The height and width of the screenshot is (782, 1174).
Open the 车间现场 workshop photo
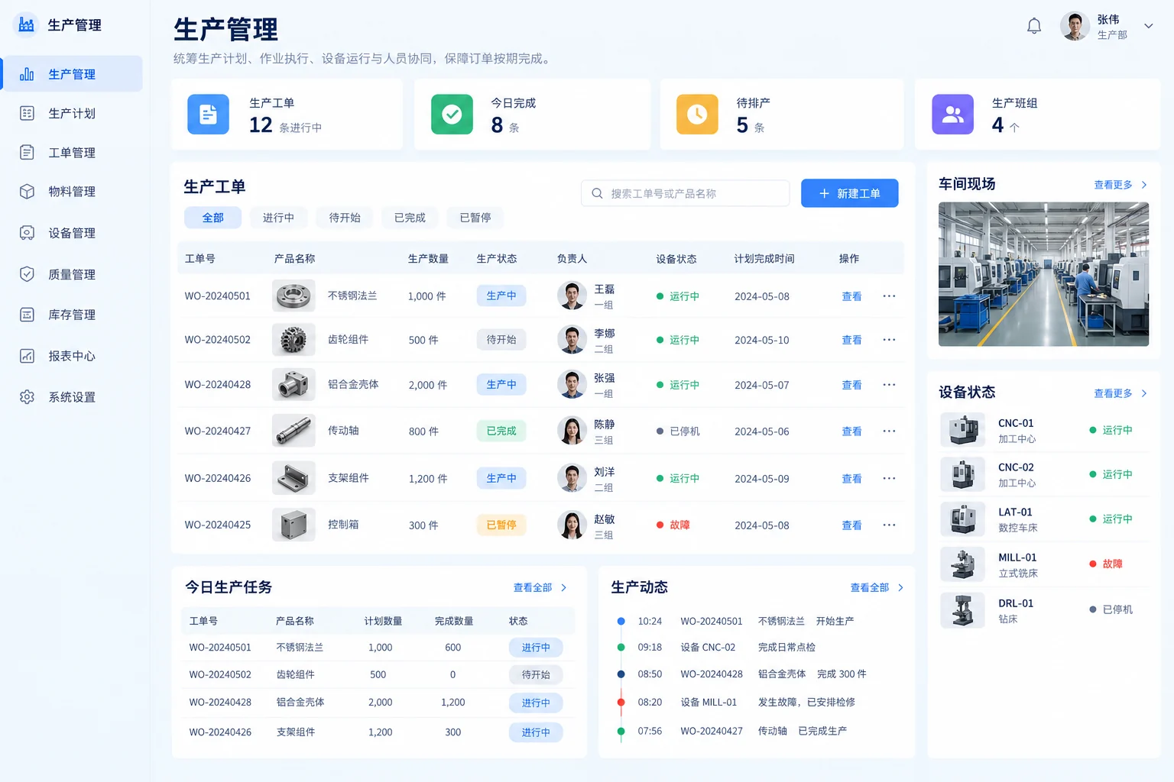(x=1043, y=274)
